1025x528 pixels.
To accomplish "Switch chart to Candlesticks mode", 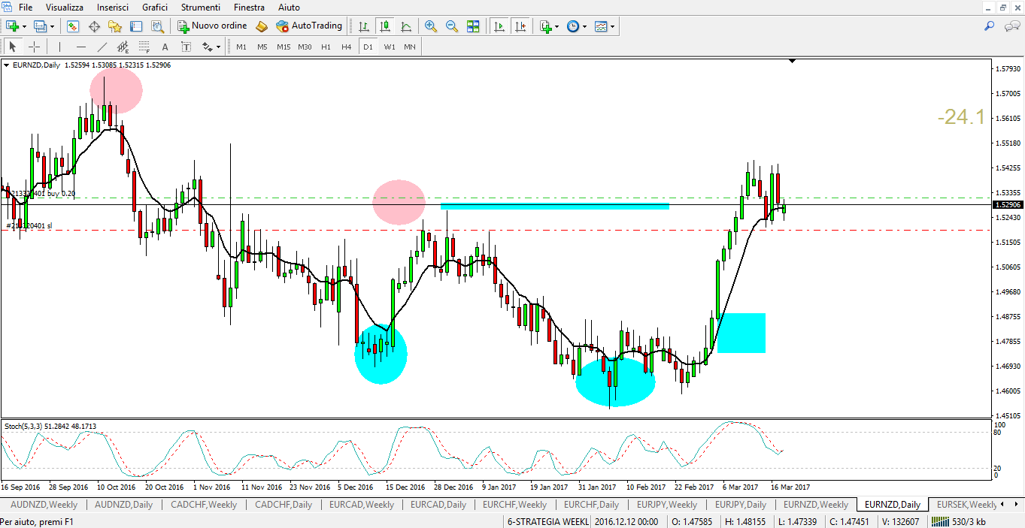I will [x=386, y=26].
